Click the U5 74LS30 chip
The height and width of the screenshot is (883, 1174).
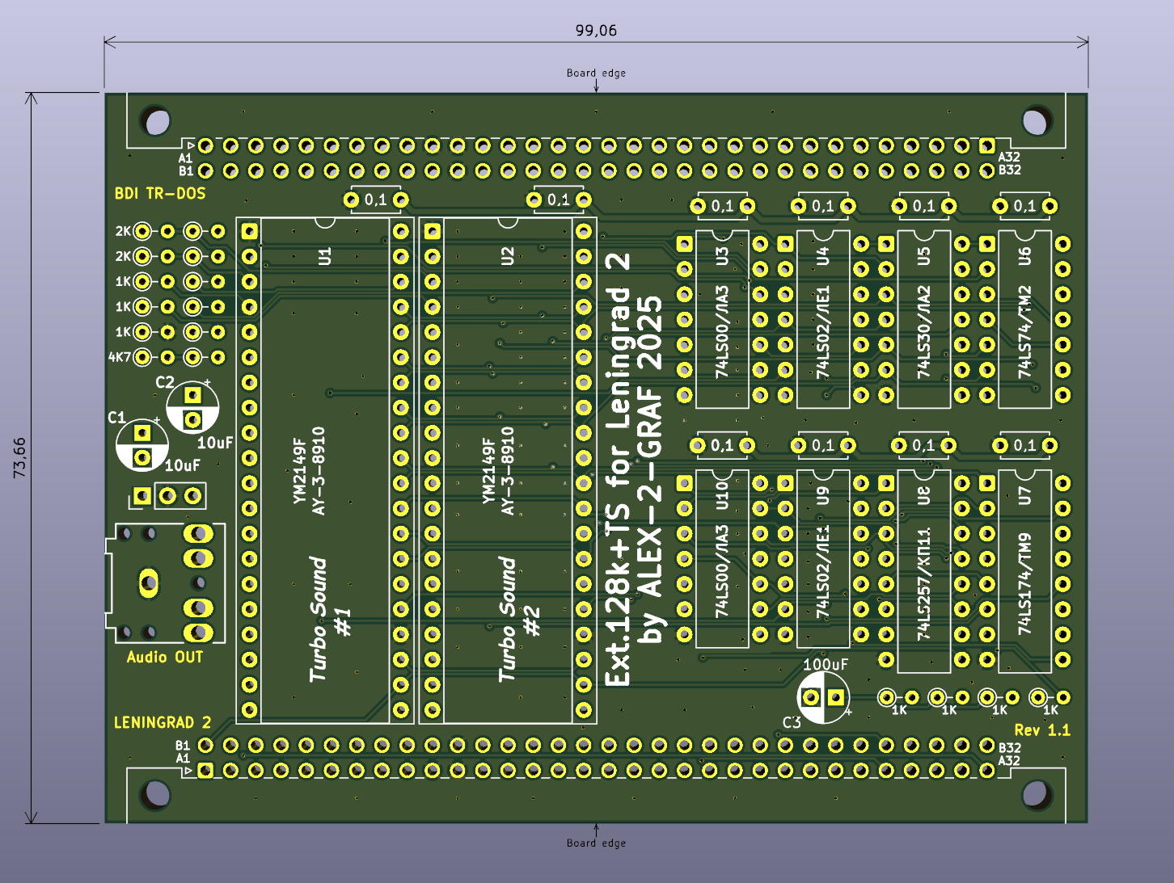point(923,319)
